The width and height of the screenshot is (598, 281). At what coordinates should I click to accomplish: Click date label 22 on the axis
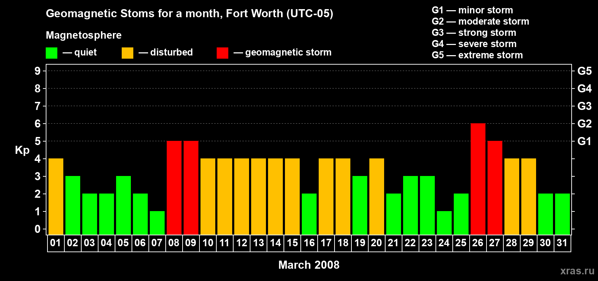click(410, 243)
